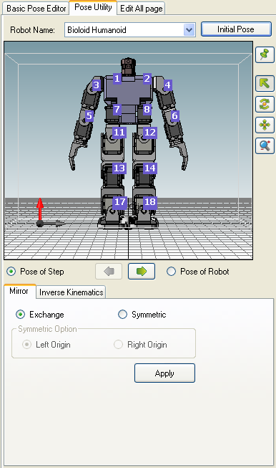
Task: Go to next step with green arrow
Action: click(142, 272)
